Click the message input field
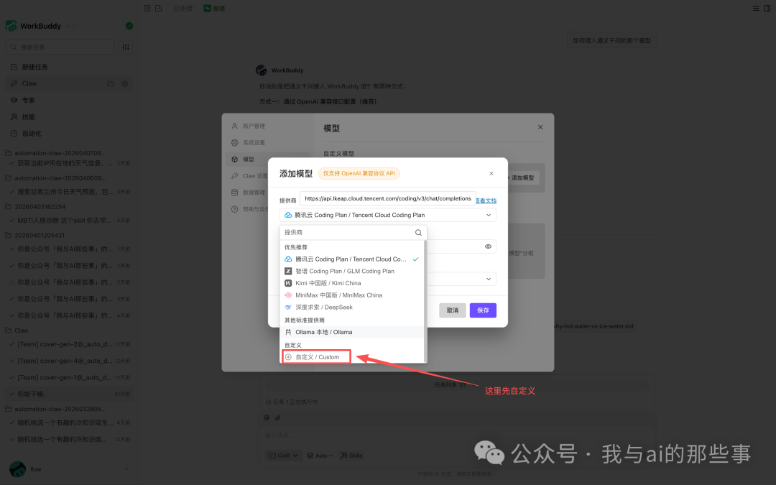This screenshot has width=776, height=485. point(456,435)
